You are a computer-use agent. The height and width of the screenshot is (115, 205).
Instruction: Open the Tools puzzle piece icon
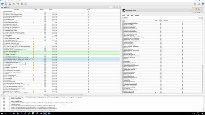(x=22, y=4)
